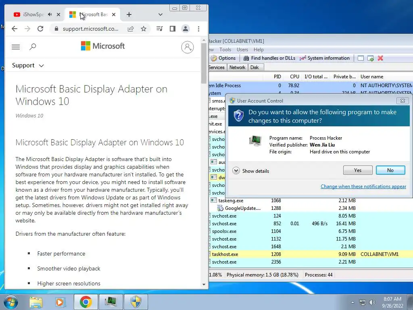Click Options in Process Hacker toolbar
Image resolution: width=413 pixels, height=310 pixels.
(223, 58)
